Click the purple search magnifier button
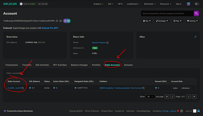 point(196,13)
